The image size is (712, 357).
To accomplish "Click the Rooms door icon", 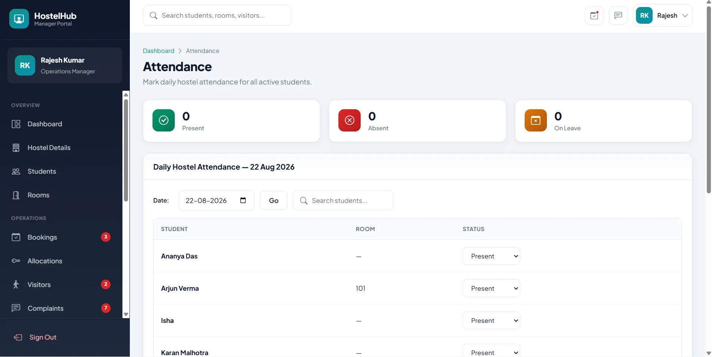I will coord(16,195).
